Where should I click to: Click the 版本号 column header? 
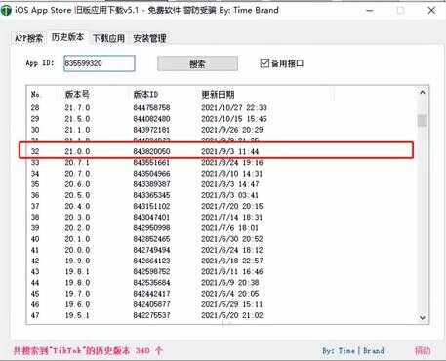77,95
